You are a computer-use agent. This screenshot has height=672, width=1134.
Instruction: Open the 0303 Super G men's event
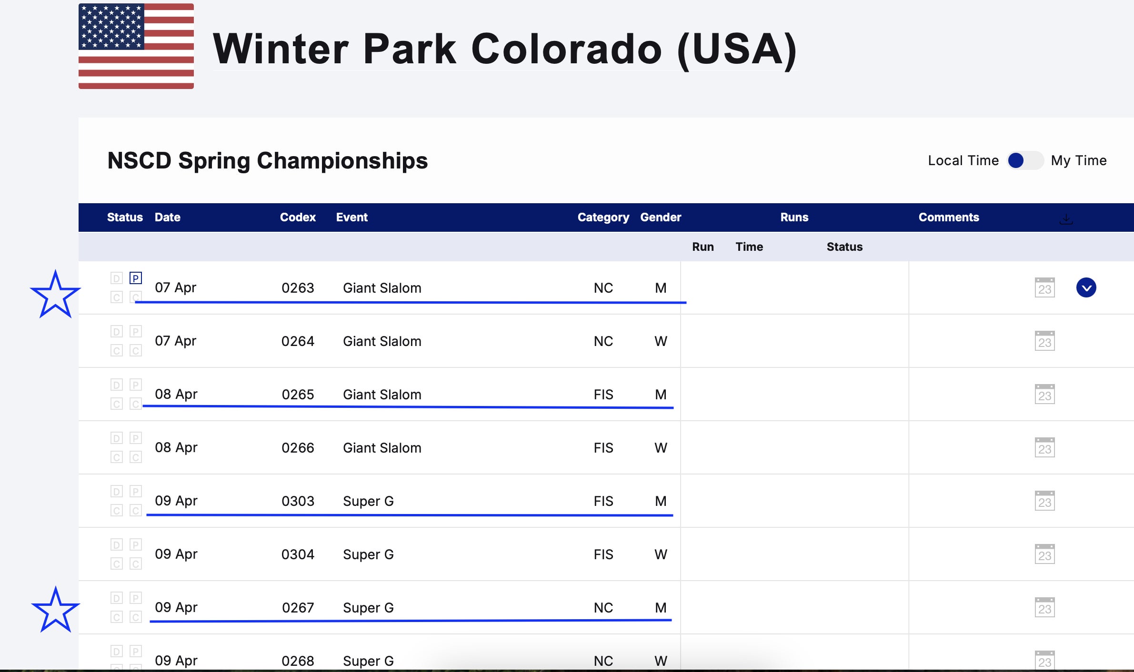tap(368, 501)
